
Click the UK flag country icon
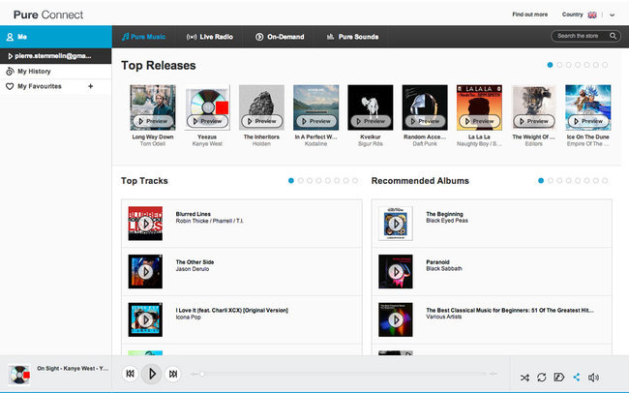click(x=592, y=15)
